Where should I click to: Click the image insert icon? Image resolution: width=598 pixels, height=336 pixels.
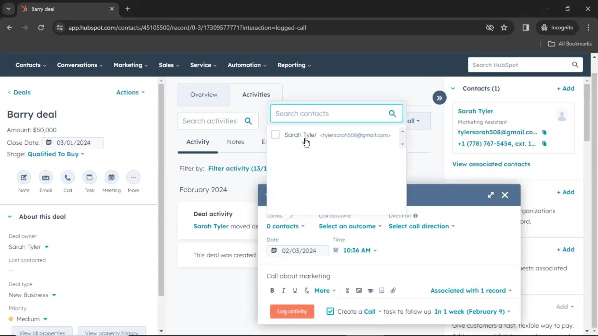[x=359, y=291]
